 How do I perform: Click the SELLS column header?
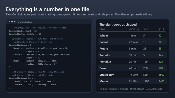(x=161, y=29)
